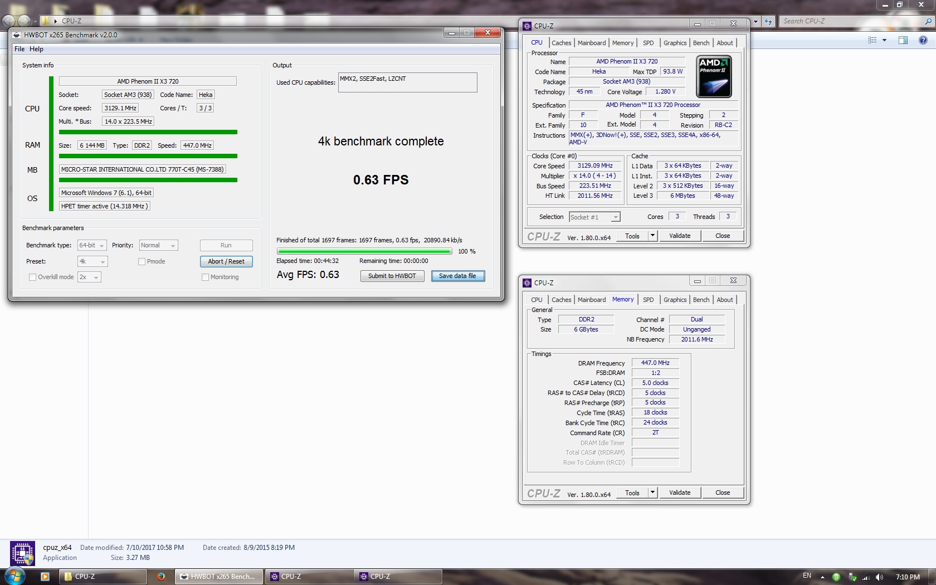Image resolution: width=936 pixels, height=585 pixels.
Task: Click the Abort / Reset button
Action: tap(226, 261)
